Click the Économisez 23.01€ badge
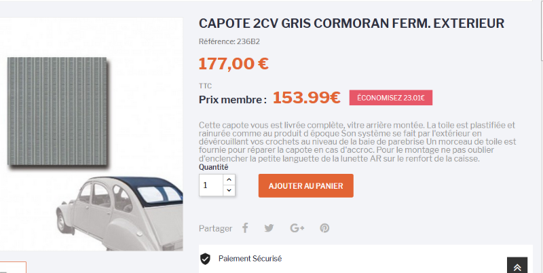 390,98
